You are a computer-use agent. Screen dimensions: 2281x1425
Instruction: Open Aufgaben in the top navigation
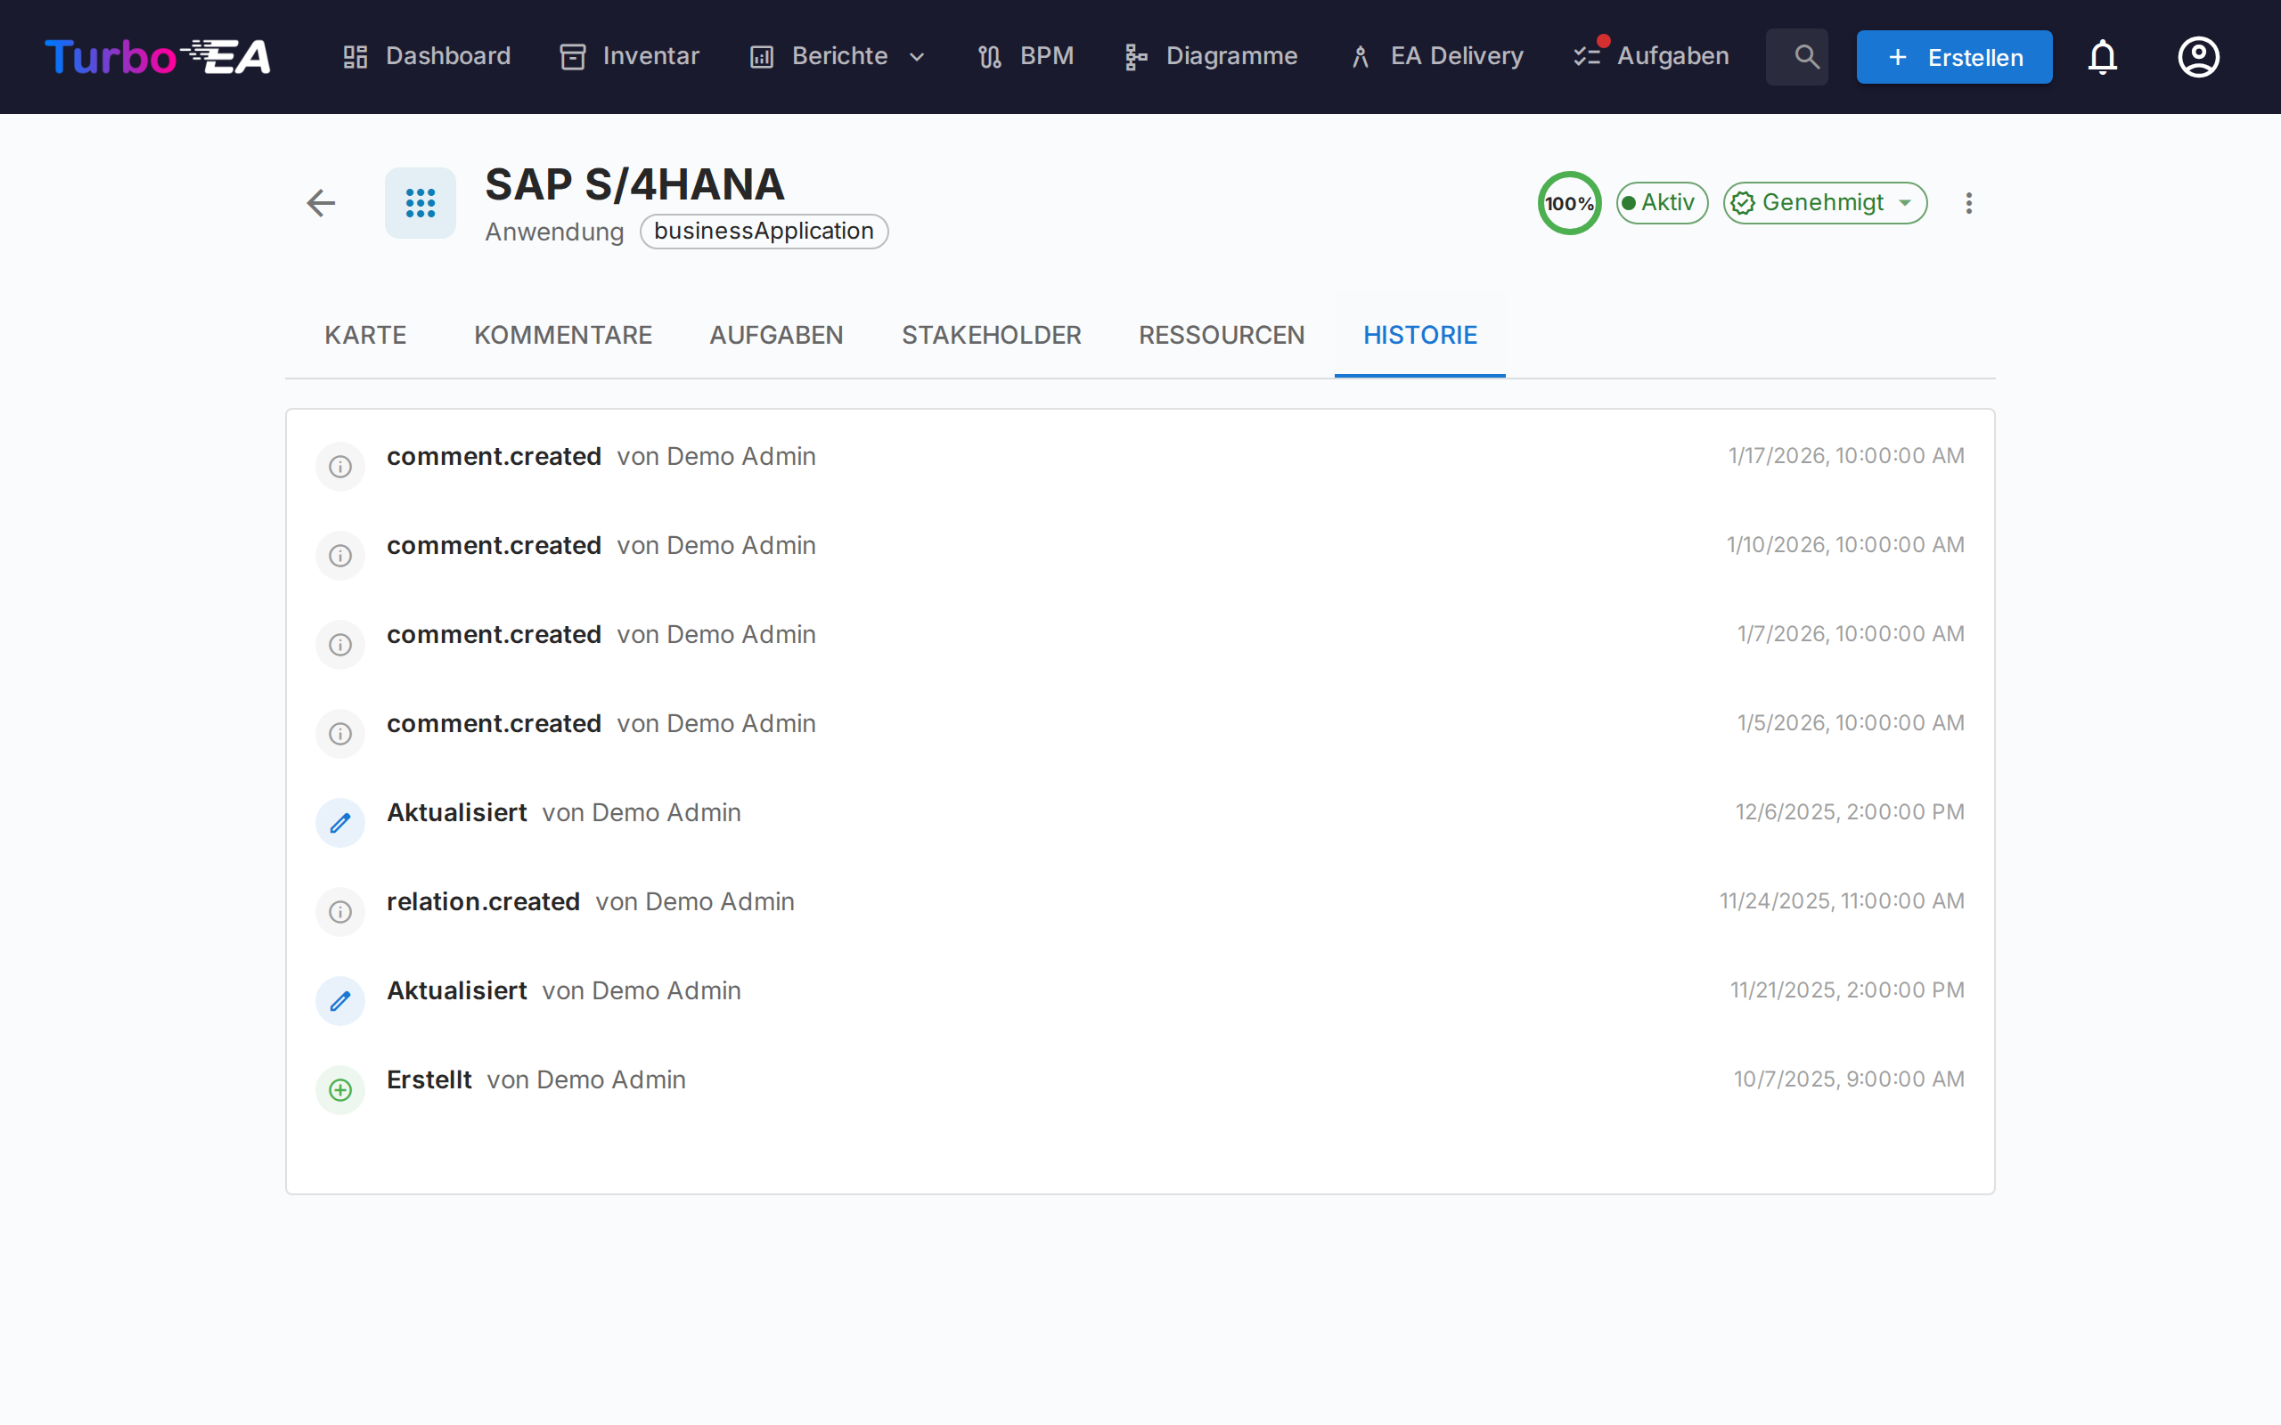1652,56
